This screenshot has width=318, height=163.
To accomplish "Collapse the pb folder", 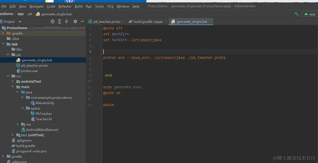I will click(8, 55).
